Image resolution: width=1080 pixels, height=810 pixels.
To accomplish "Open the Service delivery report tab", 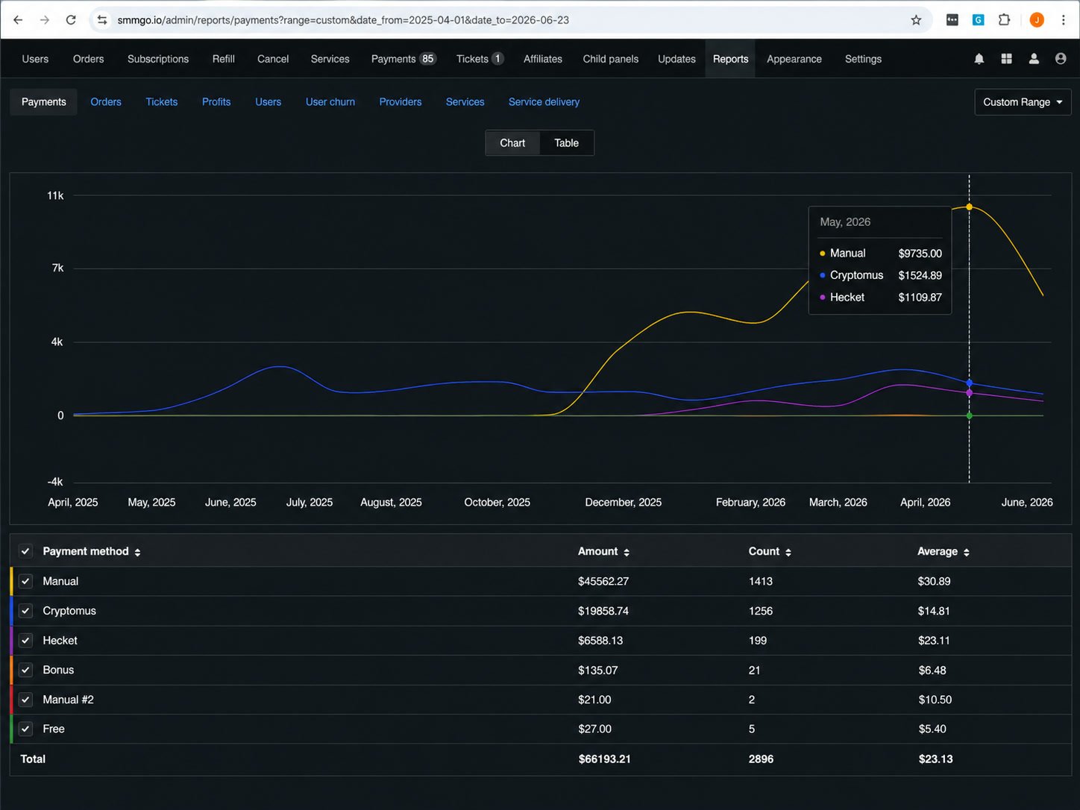I will 544,102.
